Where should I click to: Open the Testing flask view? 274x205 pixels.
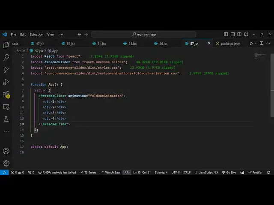[x=6, y=119]
